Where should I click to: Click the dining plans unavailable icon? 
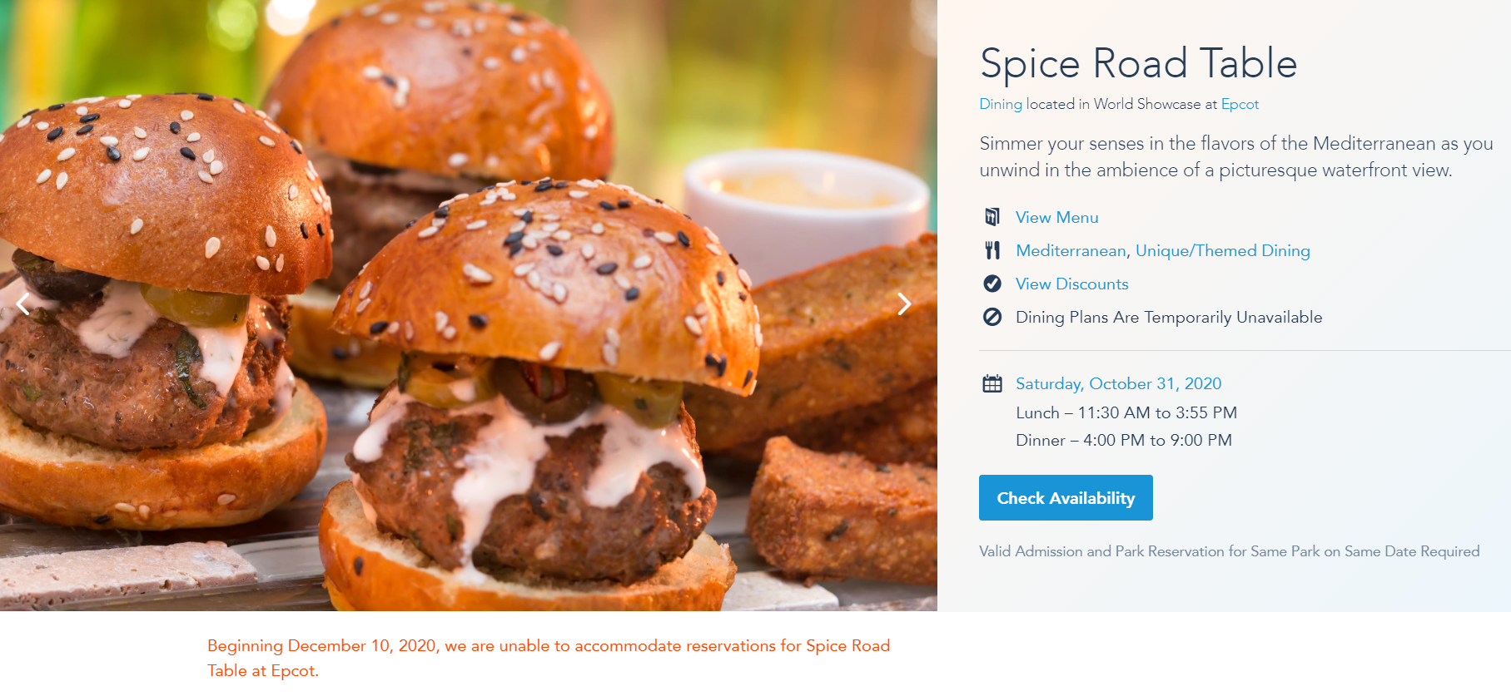pos(992,317)
